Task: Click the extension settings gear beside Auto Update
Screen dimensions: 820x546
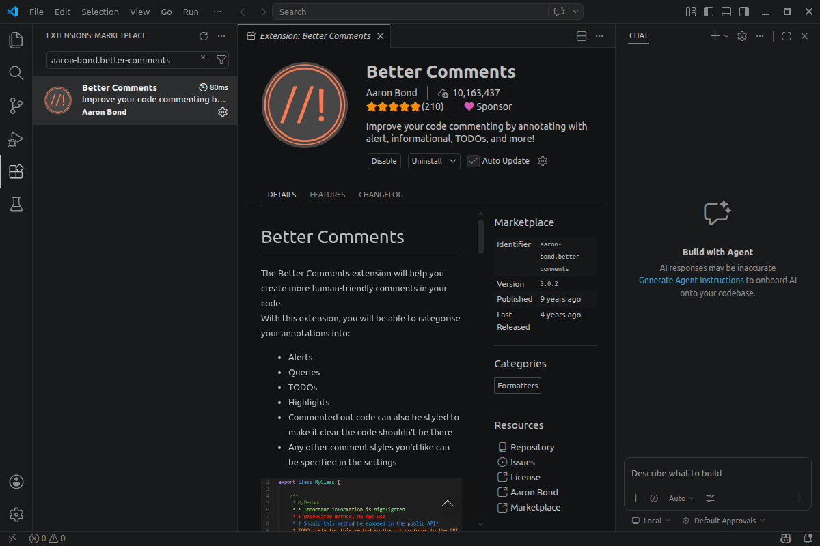Action: (543, 161)
